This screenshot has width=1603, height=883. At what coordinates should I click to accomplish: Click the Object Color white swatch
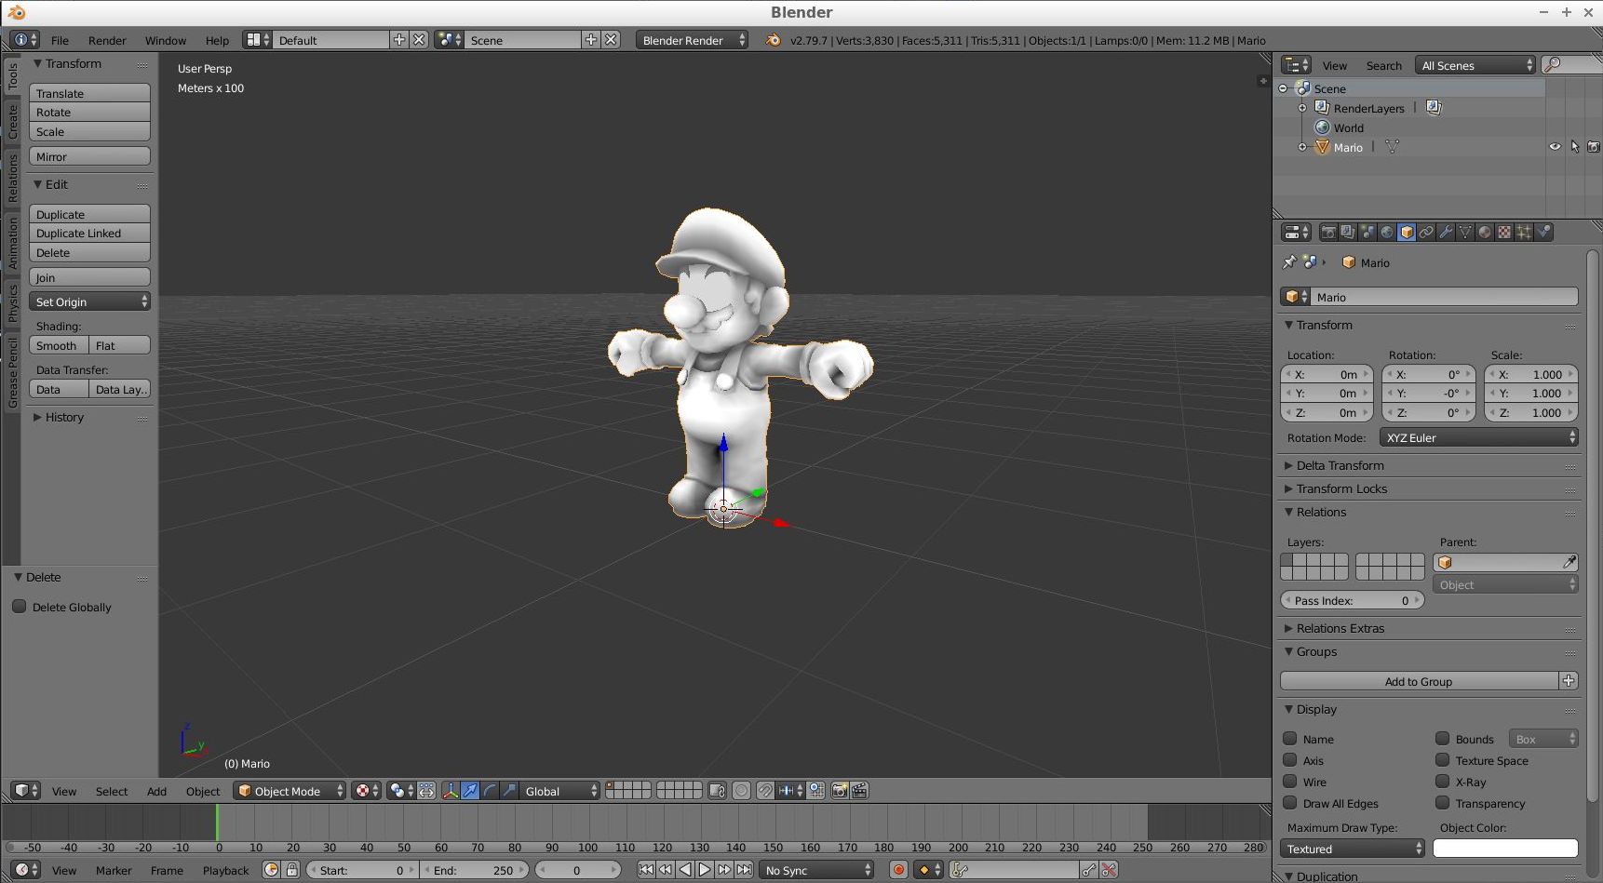(x=1505, y=849)
